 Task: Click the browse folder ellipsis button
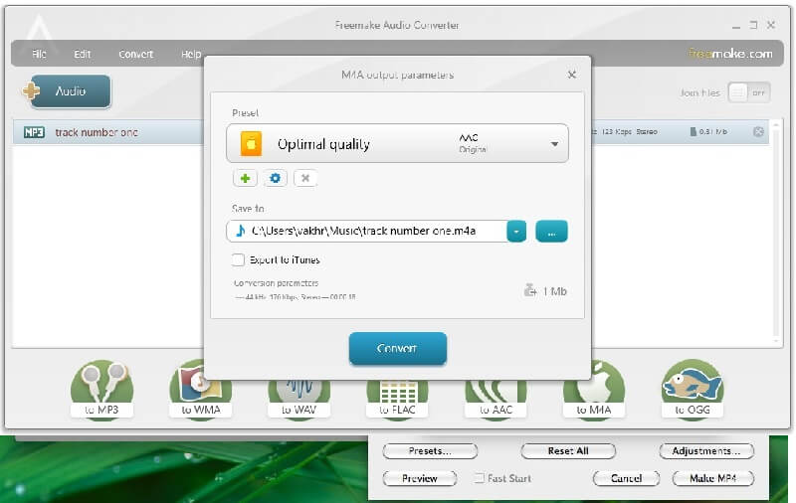coord(551,231)
